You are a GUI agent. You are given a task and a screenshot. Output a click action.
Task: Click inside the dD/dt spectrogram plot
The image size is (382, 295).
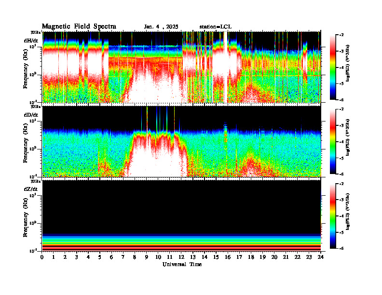tap(181, 141)
